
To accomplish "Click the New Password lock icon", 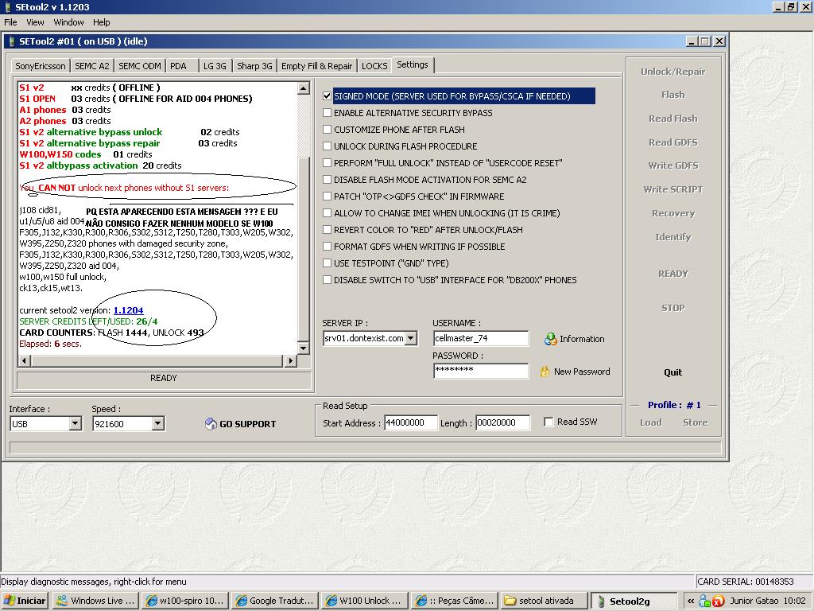I will tap(545, 372).
